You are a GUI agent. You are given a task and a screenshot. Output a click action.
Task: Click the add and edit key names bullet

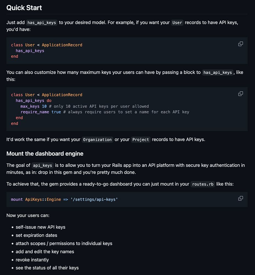[x=45, y=252]
